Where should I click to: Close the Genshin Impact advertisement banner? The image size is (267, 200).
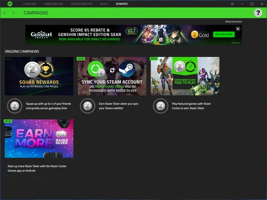pyautogui.click(x=238, y=29)
